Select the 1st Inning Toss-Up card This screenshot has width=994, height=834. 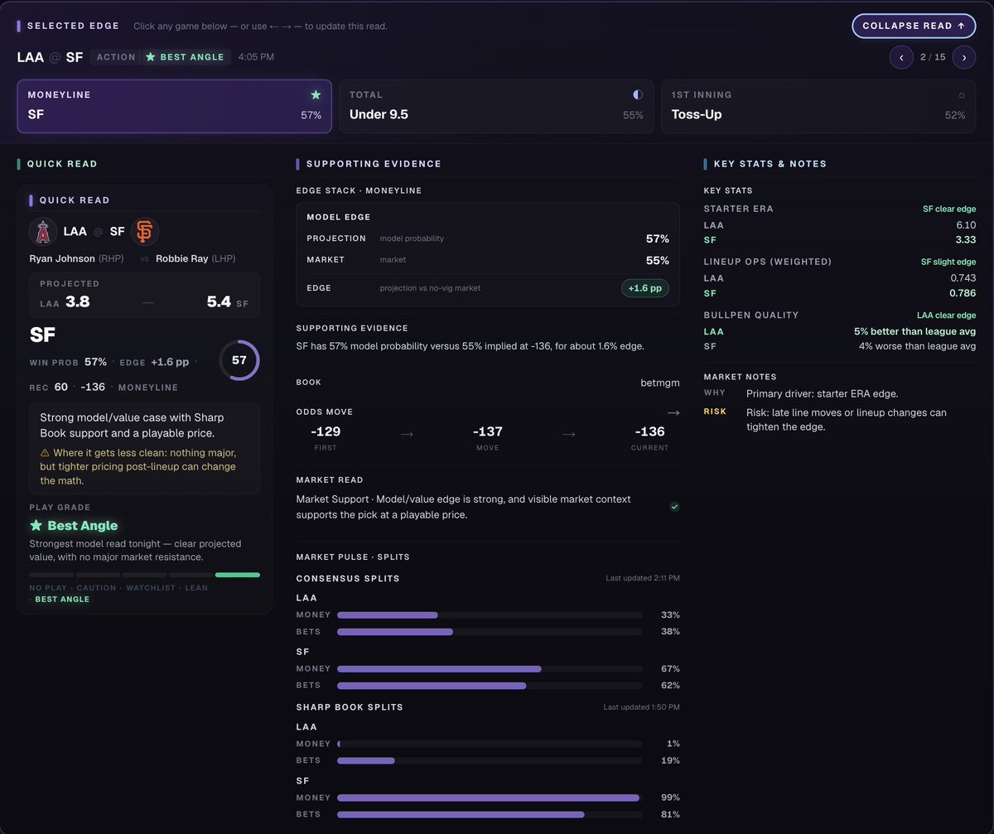click(x=818, y=106)
